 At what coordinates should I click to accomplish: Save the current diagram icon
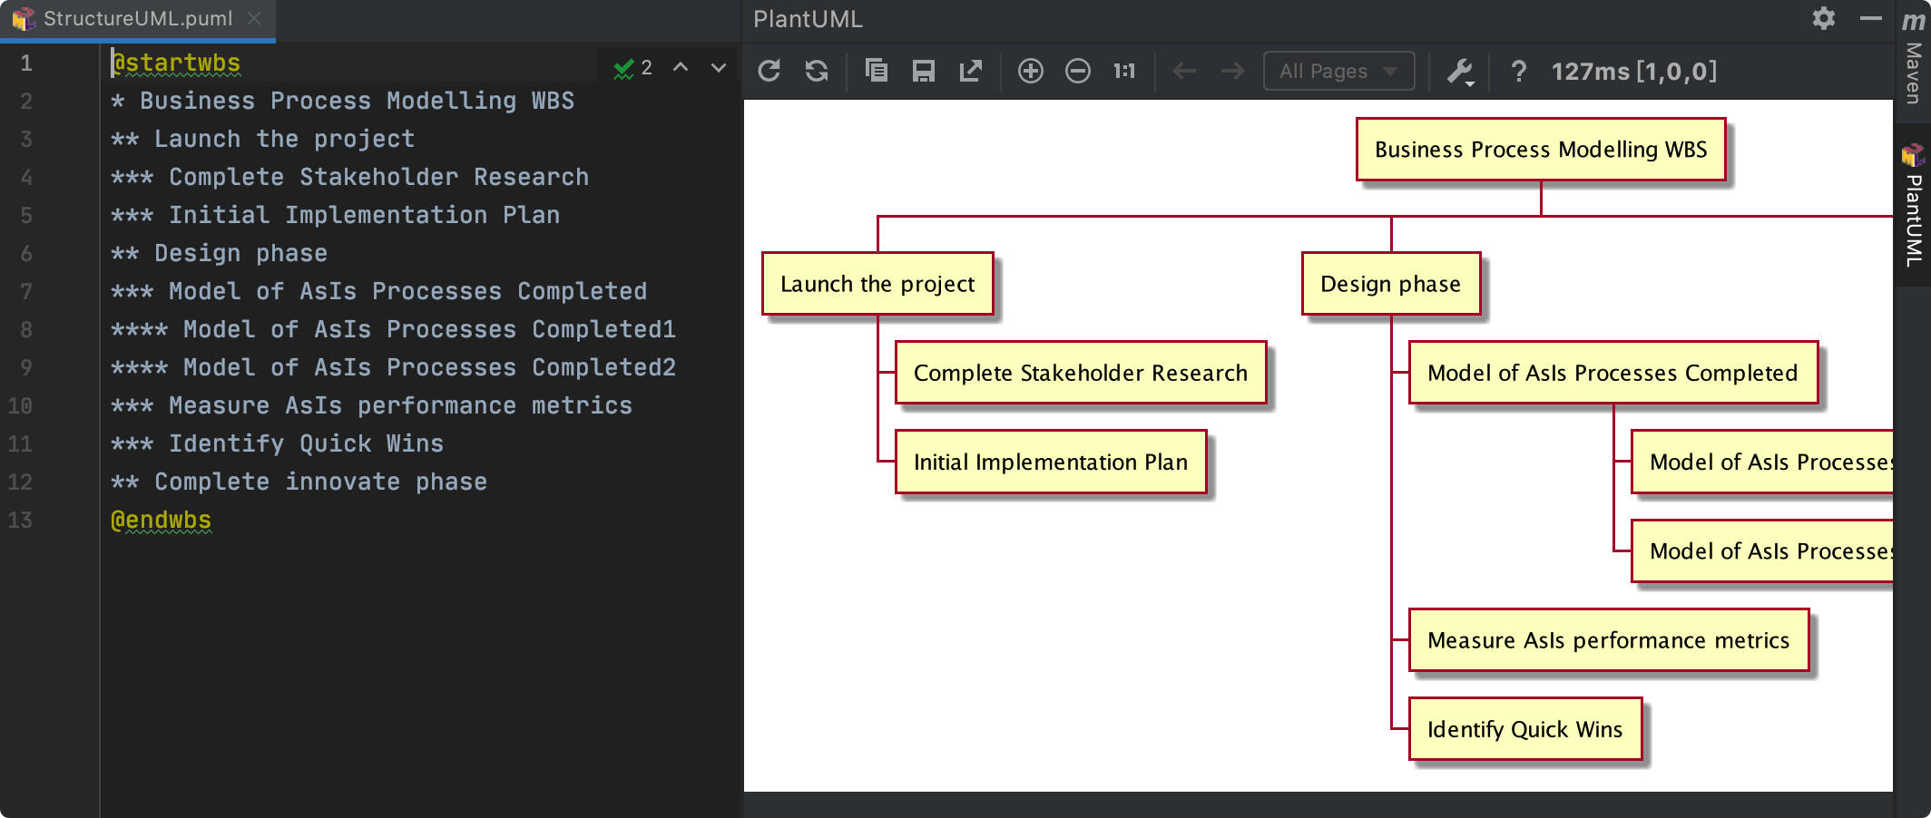(x=924, y=71)
